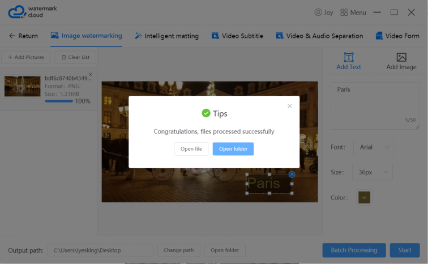Open the Joy user account
The width and height of the screenshot is (428, 264).
click(x=323, y=12)
